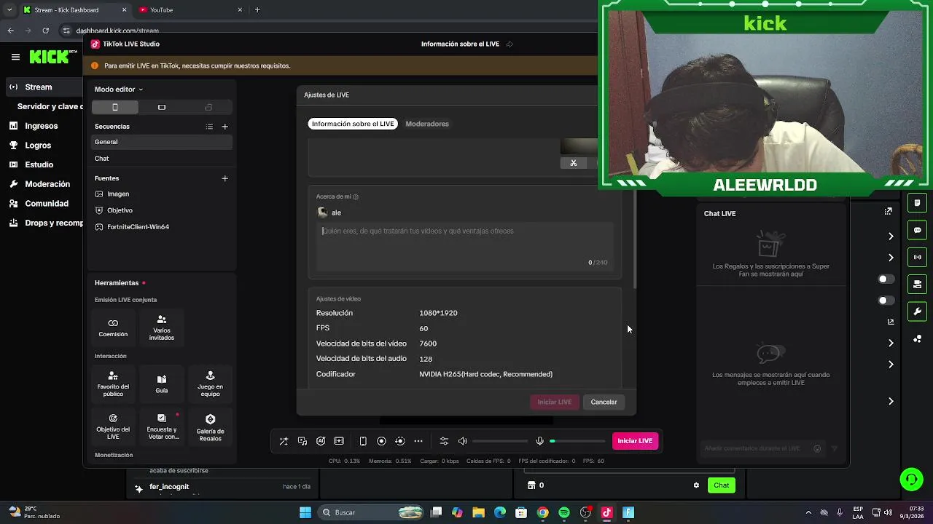Click the crop scissors icon on cover image

[x=574, y=163]
